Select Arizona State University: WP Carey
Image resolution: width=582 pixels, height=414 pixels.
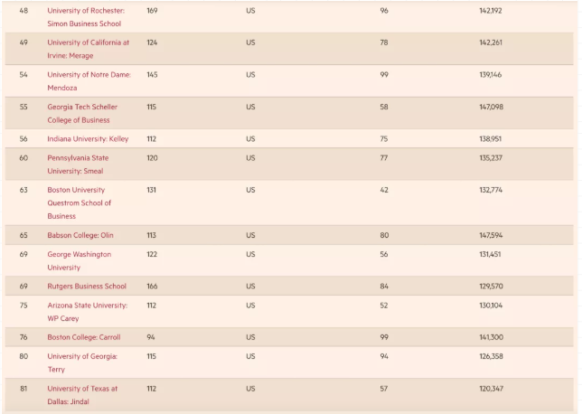pos(87,311)
